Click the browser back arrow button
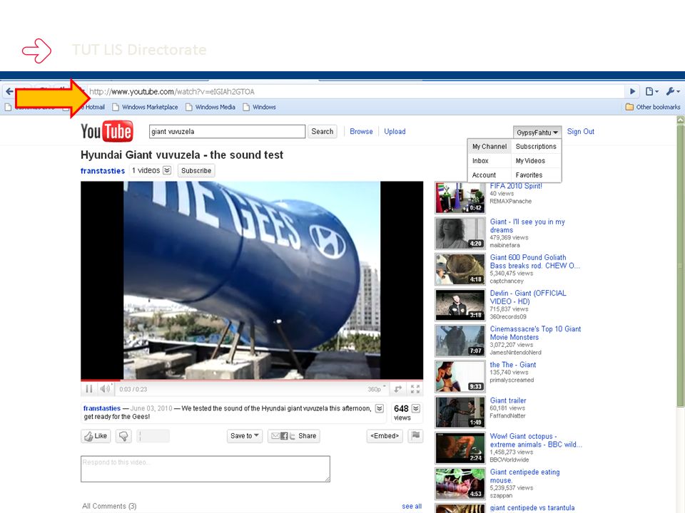685x513 pixels. [x=9, y=92]
